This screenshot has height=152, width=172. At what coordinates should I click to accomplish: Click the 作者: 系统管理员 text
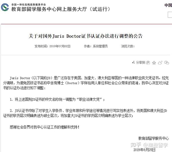click(96, 46)
